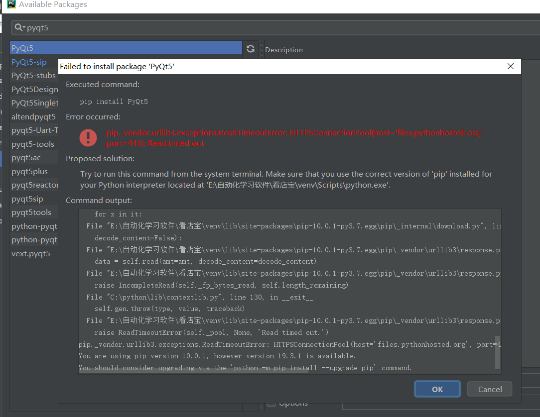Click the 'You are using pip version 10.0.1' line
The image size is (540, 417).
217,356
